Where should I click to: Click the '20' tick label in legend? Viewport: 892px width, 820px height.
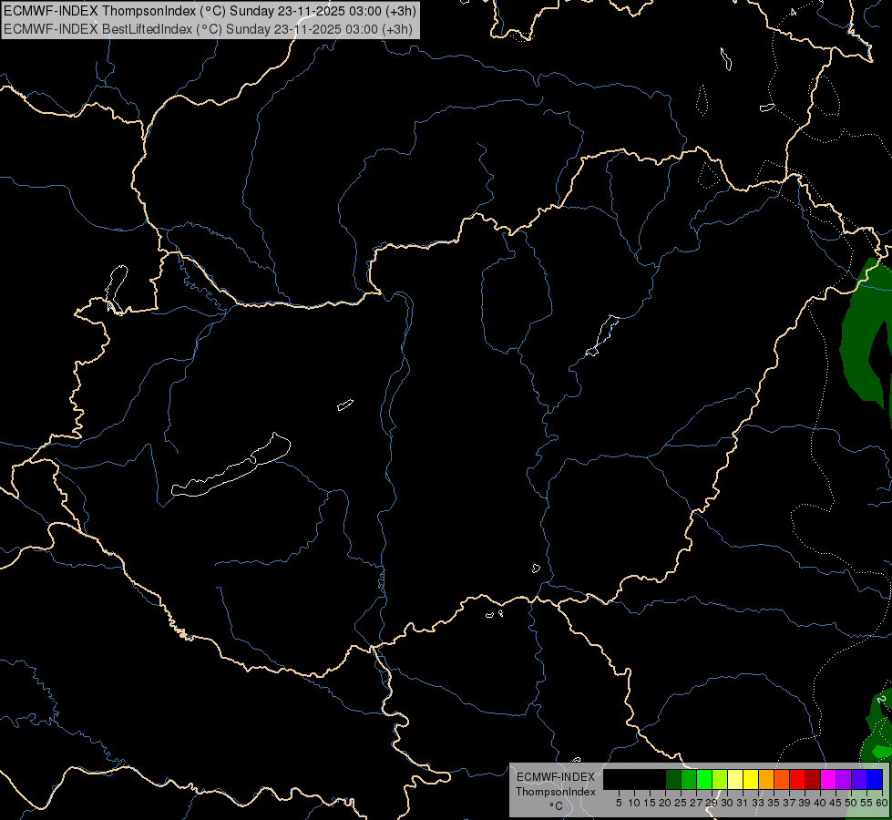pos(665,803)
